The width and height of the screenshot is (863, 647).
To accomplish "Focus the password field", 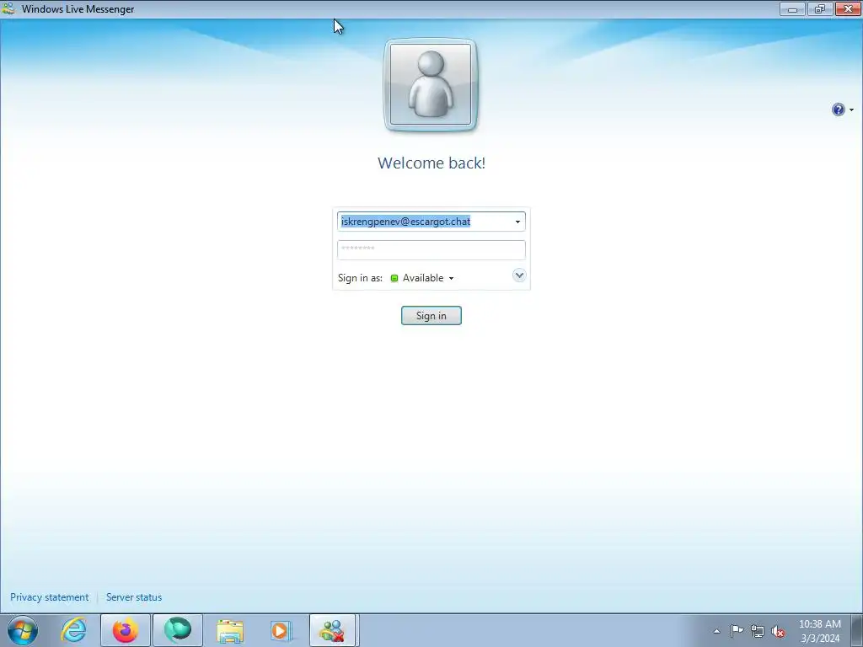I will 431,249.
